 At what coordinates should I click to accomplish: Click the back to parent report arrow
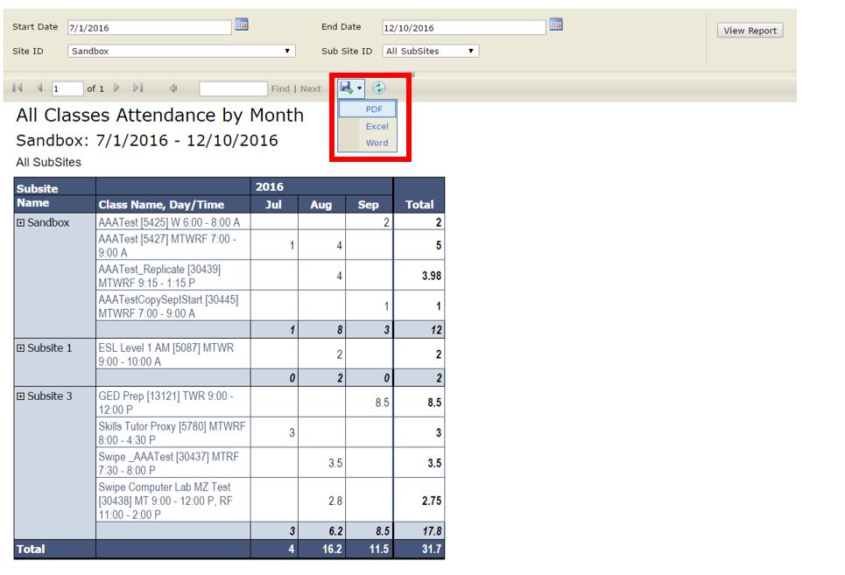[x=173, y=88]
